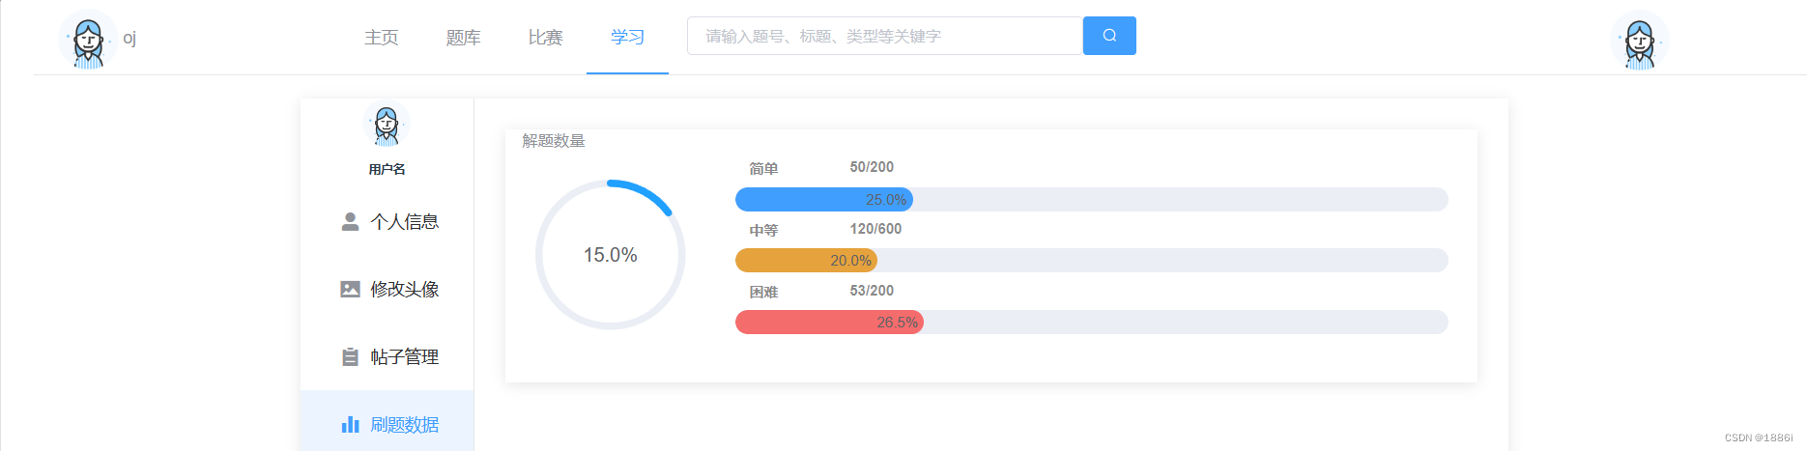Viewport: 1807px width, 451px height.
Task: Open 修改头像 in the sidebar menu
Action: (387, 290)
